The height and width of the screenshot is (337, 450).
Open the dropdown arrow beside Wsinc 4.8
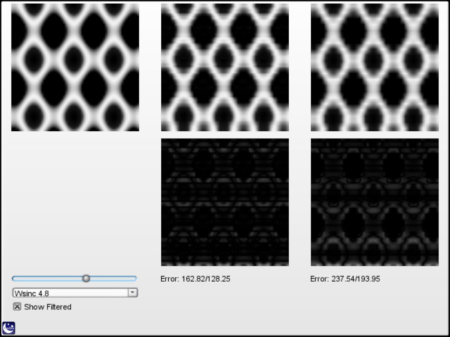coord(132,293)
